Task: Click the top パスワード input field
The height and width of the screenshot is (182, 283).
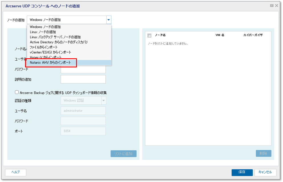Action: point(83,69)
